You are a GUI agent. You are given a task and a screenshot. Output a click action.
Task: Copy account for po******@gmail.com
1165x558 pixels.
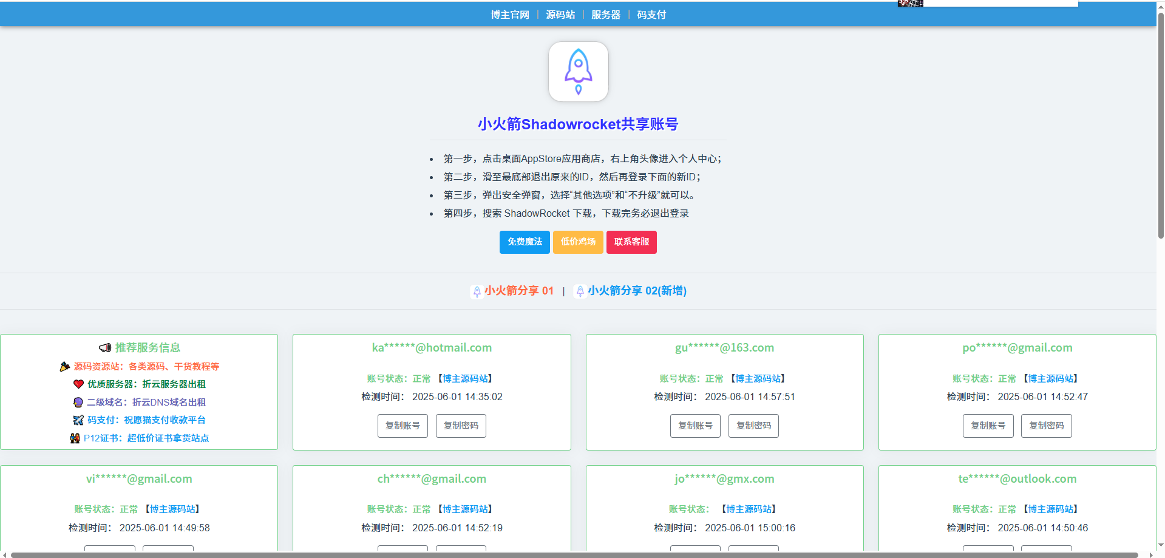tap(988, 426)
